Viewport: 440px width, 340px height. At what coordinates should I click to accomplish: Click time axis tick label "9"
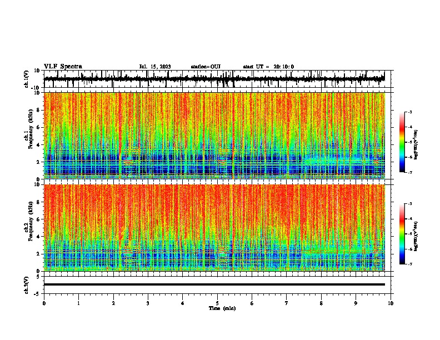pyautogui.click(x=356, y=303)
